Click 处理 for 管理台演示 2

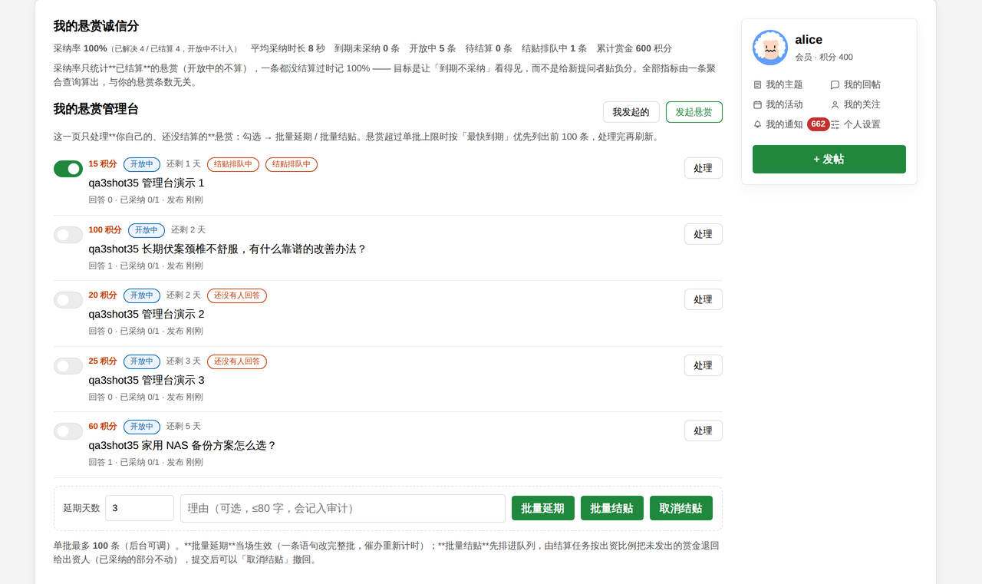pyautogui.click(x=704, y=299)
